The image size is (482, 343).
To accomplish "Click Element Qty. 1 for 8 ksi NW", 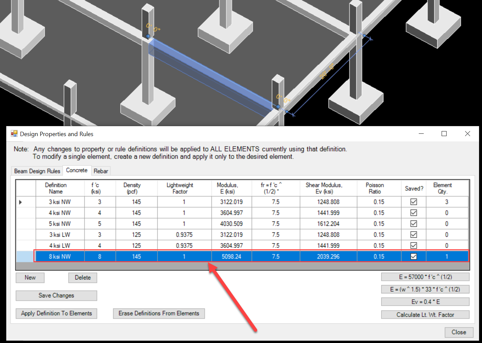I will pos(447,257).
